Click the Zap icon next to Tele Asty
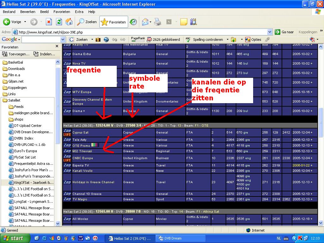The height and width of the screenshot is (243, 324). 67,140
